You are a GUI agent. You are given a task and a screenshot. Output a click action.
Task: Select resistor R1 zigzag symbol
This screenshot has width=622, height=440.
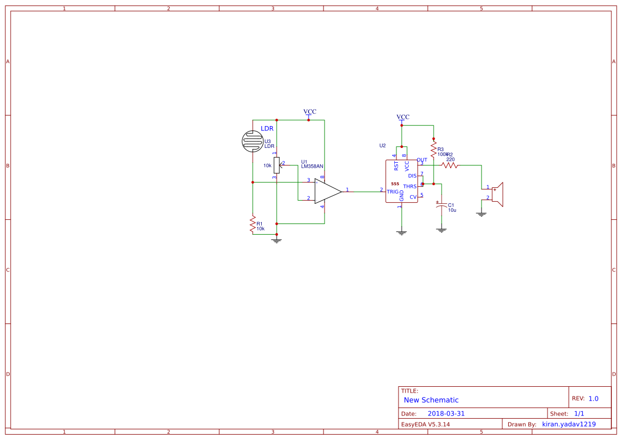[252, 224]
